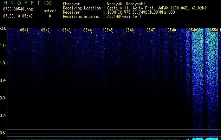Click the Observer label
221x140 pixels.
pyautogui.click(x=71, y=4)
